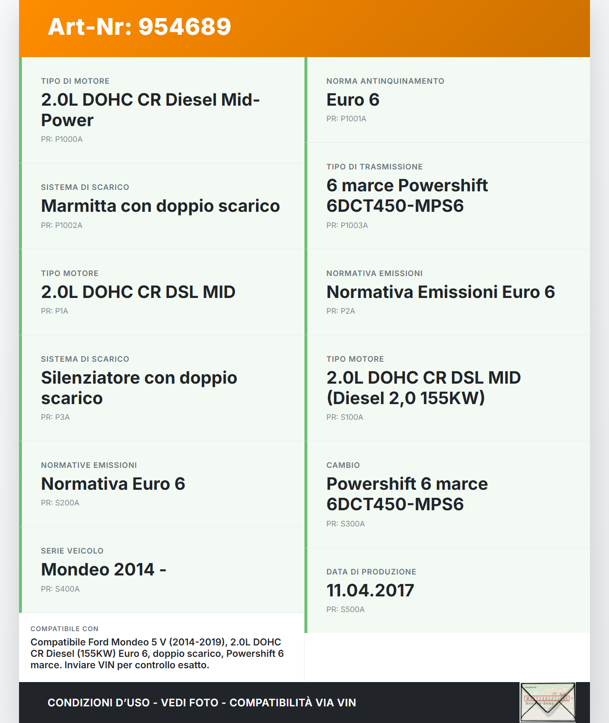
Task: Click PR code P1003A
Action: click(x=347, y=225)
